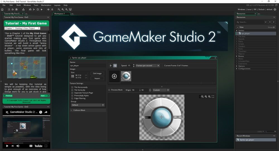Screen dimensions: 279x151
Task: Adjust the sprite Speed stepper arrows
Action: pos(134,66)
